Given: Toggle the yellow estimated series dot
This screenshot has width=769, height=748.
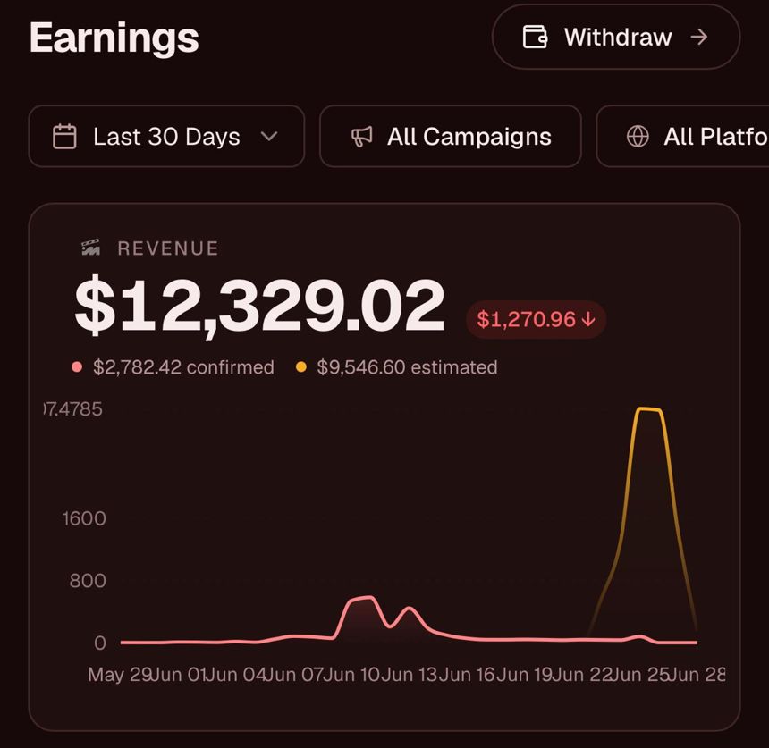Looking at the screenshot, I should [x=301, y=367].
